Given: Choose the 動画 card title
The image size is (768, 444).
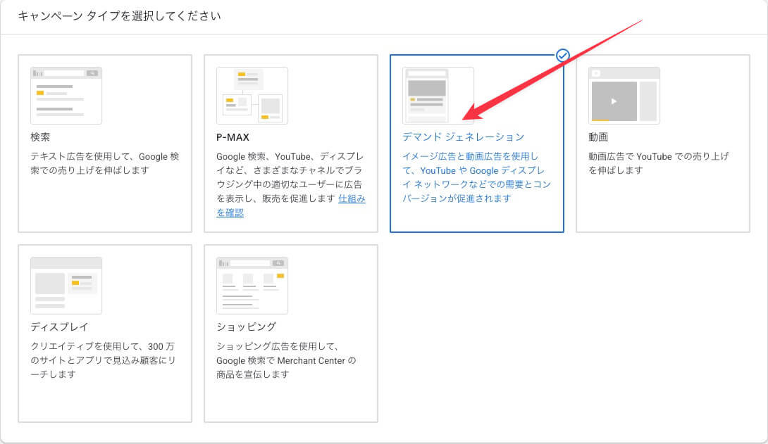Looking at the screenshot, I should click(x=597, y=137).
